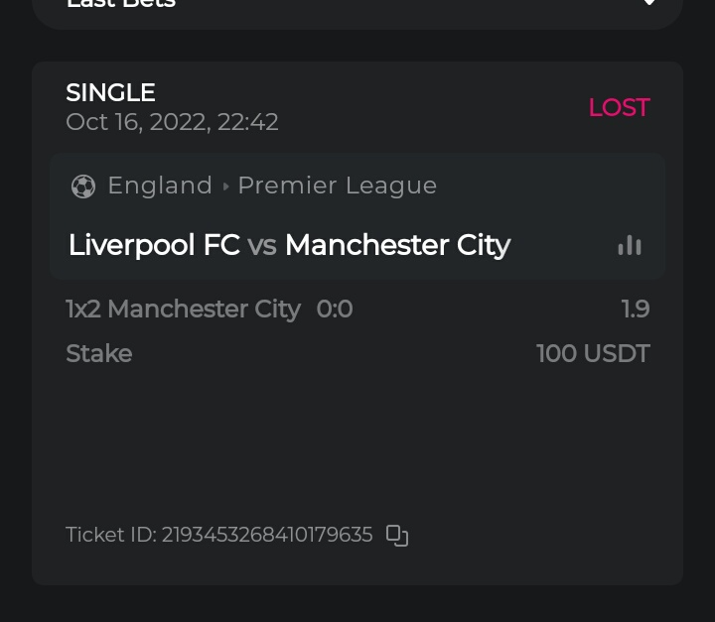The image size is (715, 622).
Task: Open the Last Bets selector label
Action: coord(120,4)
